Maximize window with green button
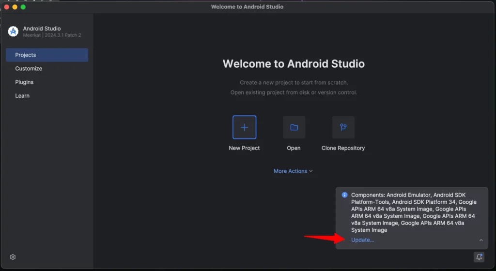The width and height of the screenshot is (496, 271). pyautogui.click(x=23, y=7)
